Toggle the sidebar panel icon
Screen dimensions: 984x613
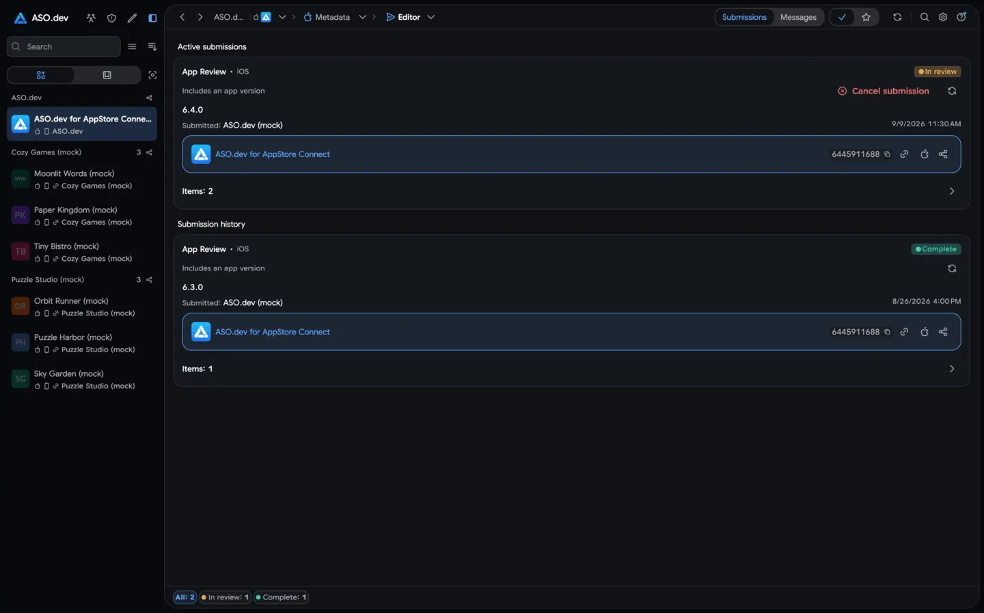coord(152,18)
